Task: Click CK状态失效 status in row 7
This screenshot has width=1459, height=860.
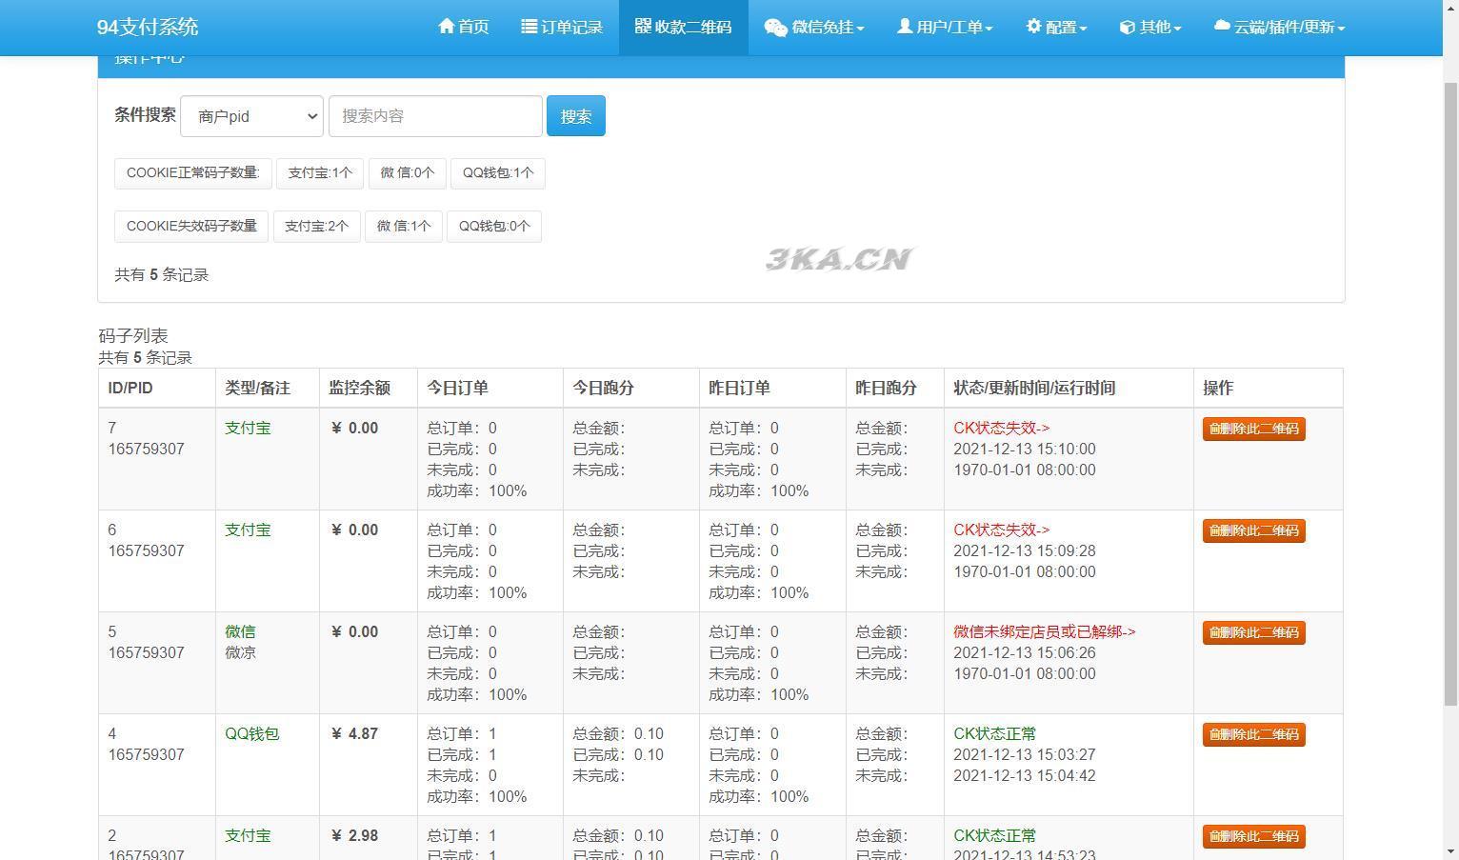Action: tap(1001, 429)
